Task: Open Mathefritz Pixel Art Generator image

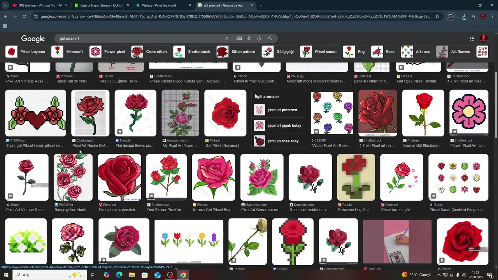Action: point(262,177)
